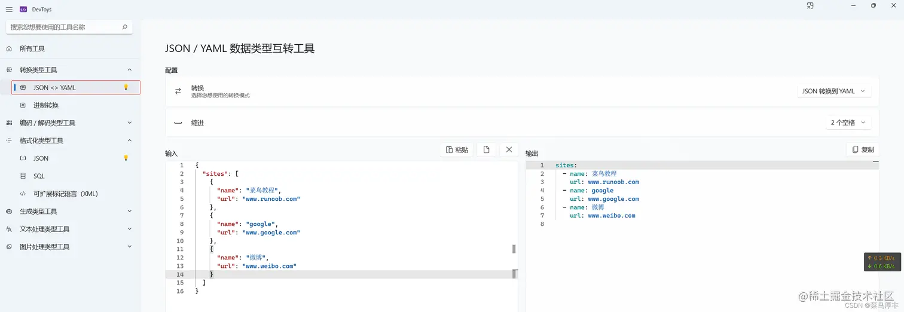Image resolution: width=904 pixels, height=312 pixels.
Task: Click "www.runoob.com" in input JSON
Action: 271,199
